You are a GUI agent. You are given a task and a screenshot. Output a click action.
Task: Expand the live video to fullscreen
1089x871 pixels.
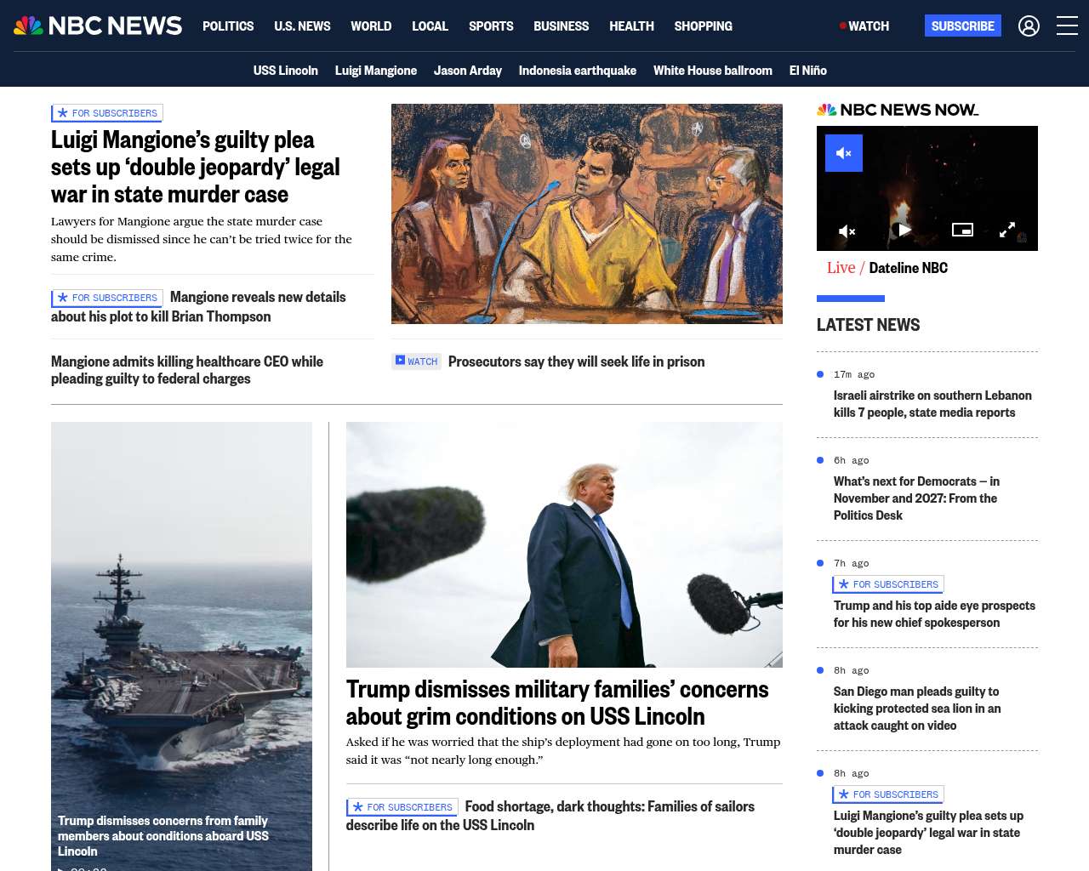tap(1007, 230)
